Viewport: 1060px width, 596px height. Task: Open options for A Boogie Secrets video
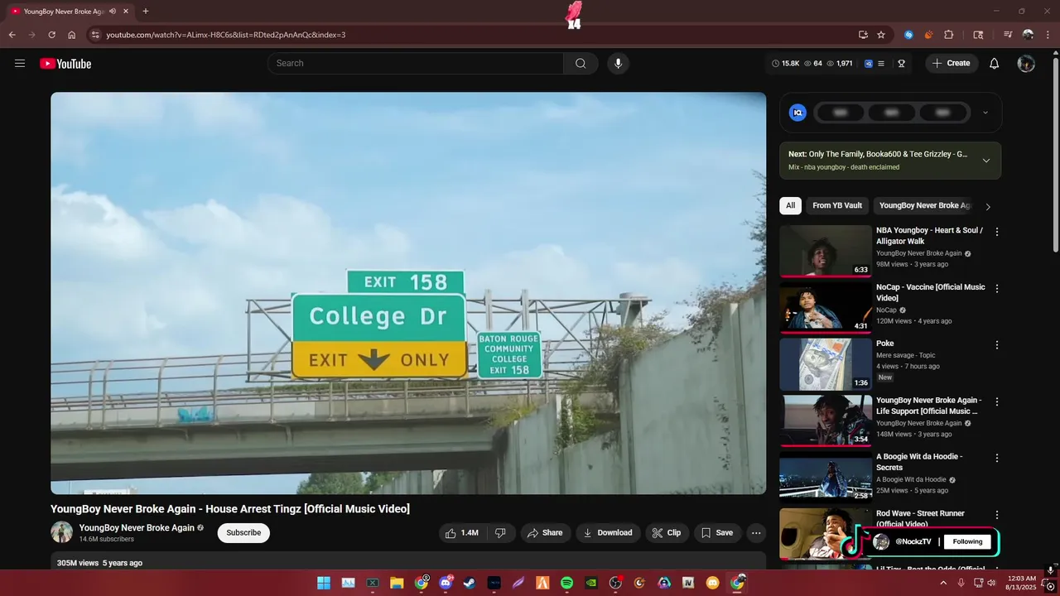(997, 458)
